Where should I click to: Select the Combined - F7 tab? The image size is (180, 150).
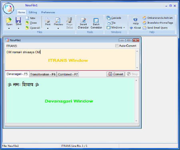click(68, 74)
